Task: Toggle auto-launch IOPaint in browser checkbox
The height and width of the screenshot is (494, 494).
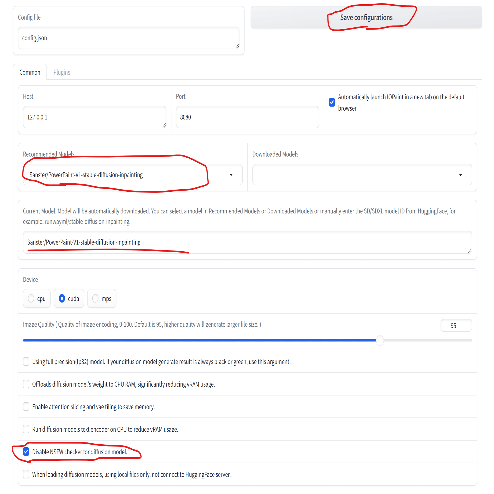Action: click(332, 102)
